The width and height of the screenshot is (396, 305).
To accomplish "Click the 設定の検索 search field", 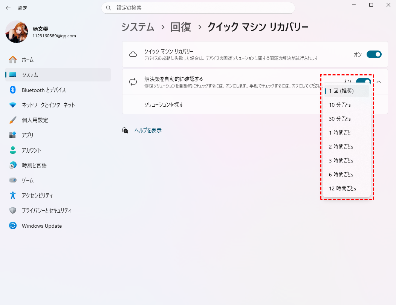I will pos(198,8).
